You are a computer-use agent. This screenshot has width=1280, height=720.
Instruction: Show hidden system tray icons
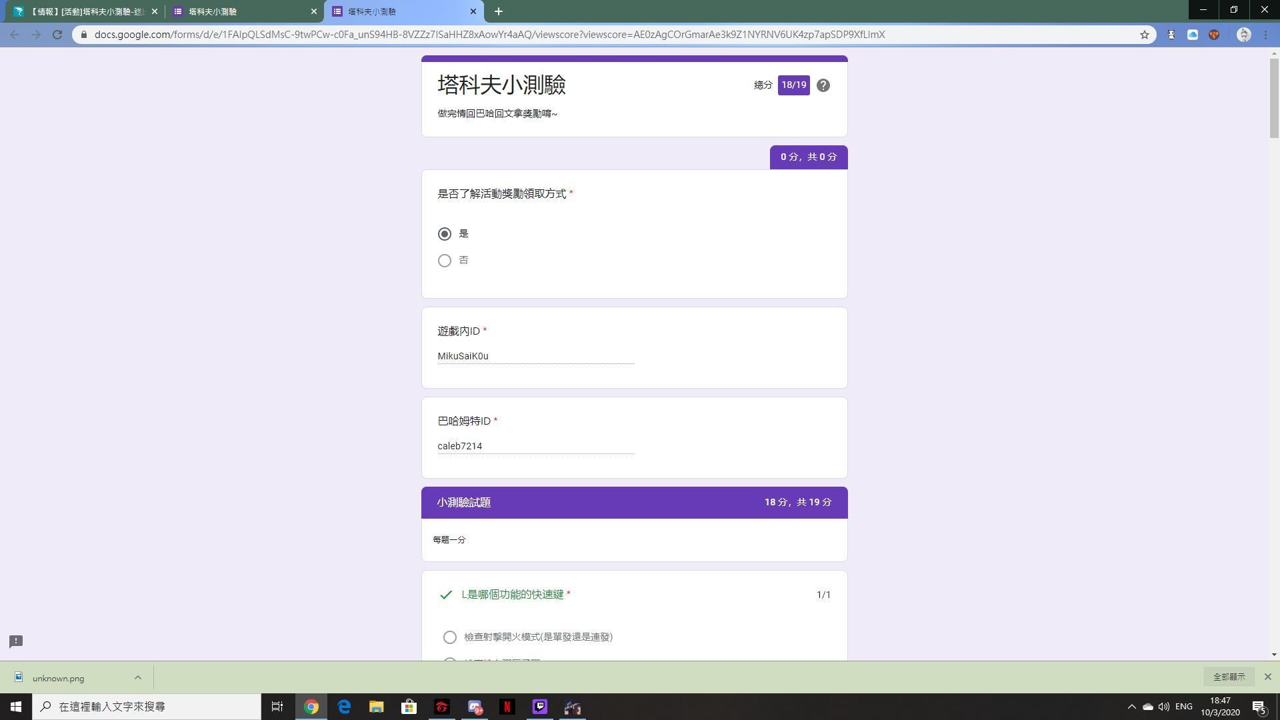click(1131, 707)
